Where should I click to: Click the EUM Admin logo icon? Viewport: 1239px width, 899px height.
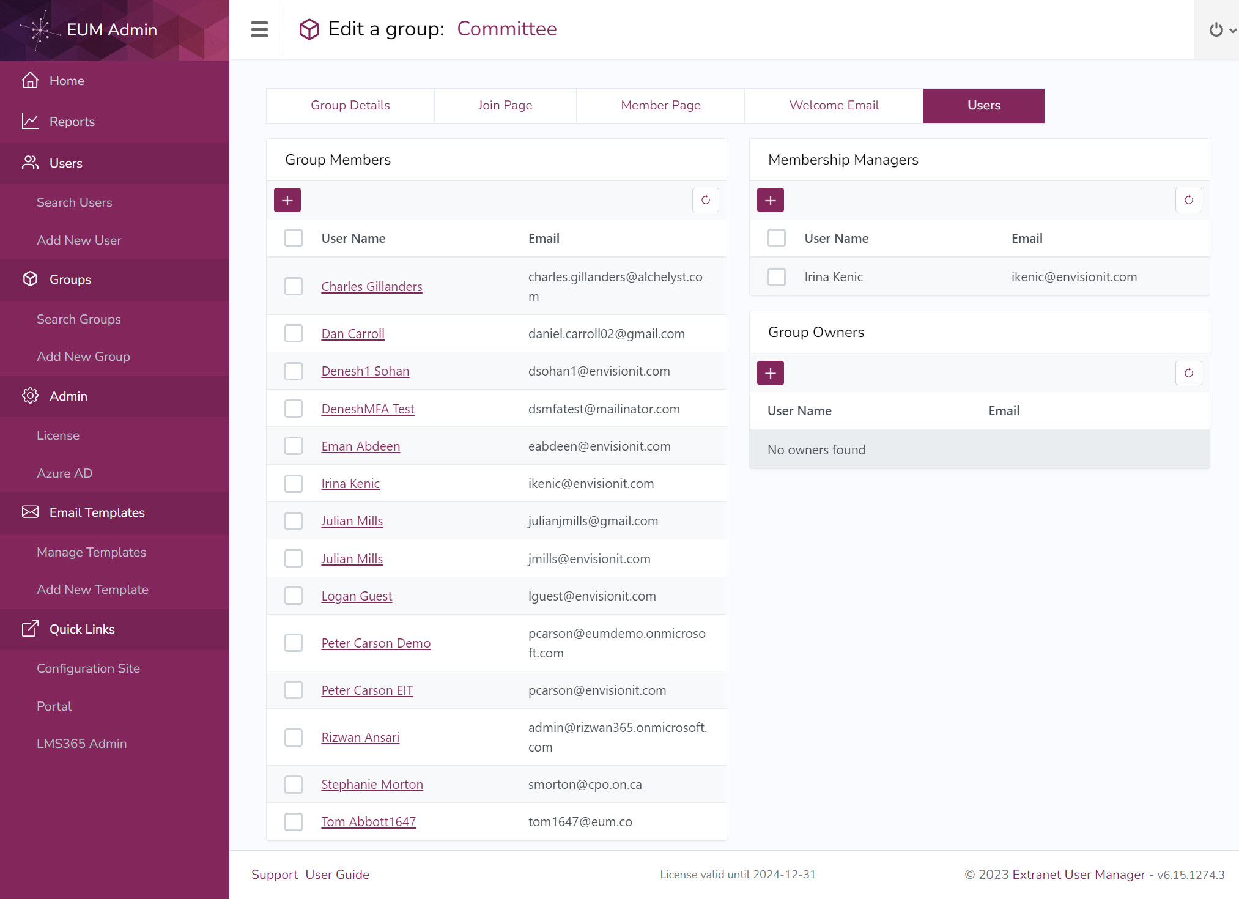coord(39,30)
